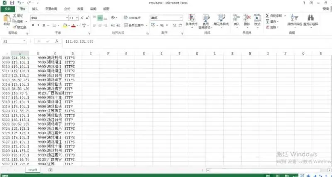
Task: Click the Sort and Filter (排序和筛选) icon
Action: click(294, 18)
